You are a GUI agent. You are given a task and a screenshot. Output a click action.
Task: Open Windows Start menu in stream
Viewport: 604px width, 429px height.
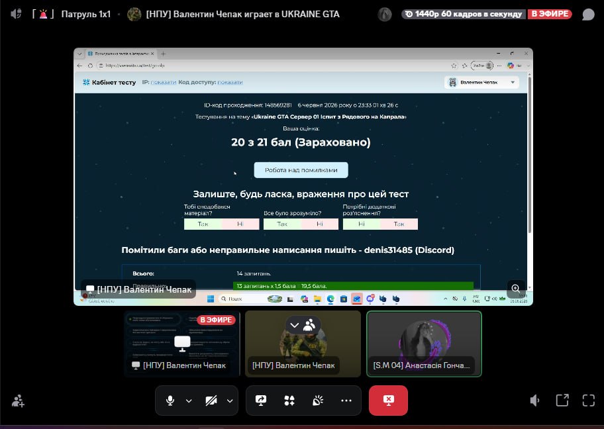[211, 299]
